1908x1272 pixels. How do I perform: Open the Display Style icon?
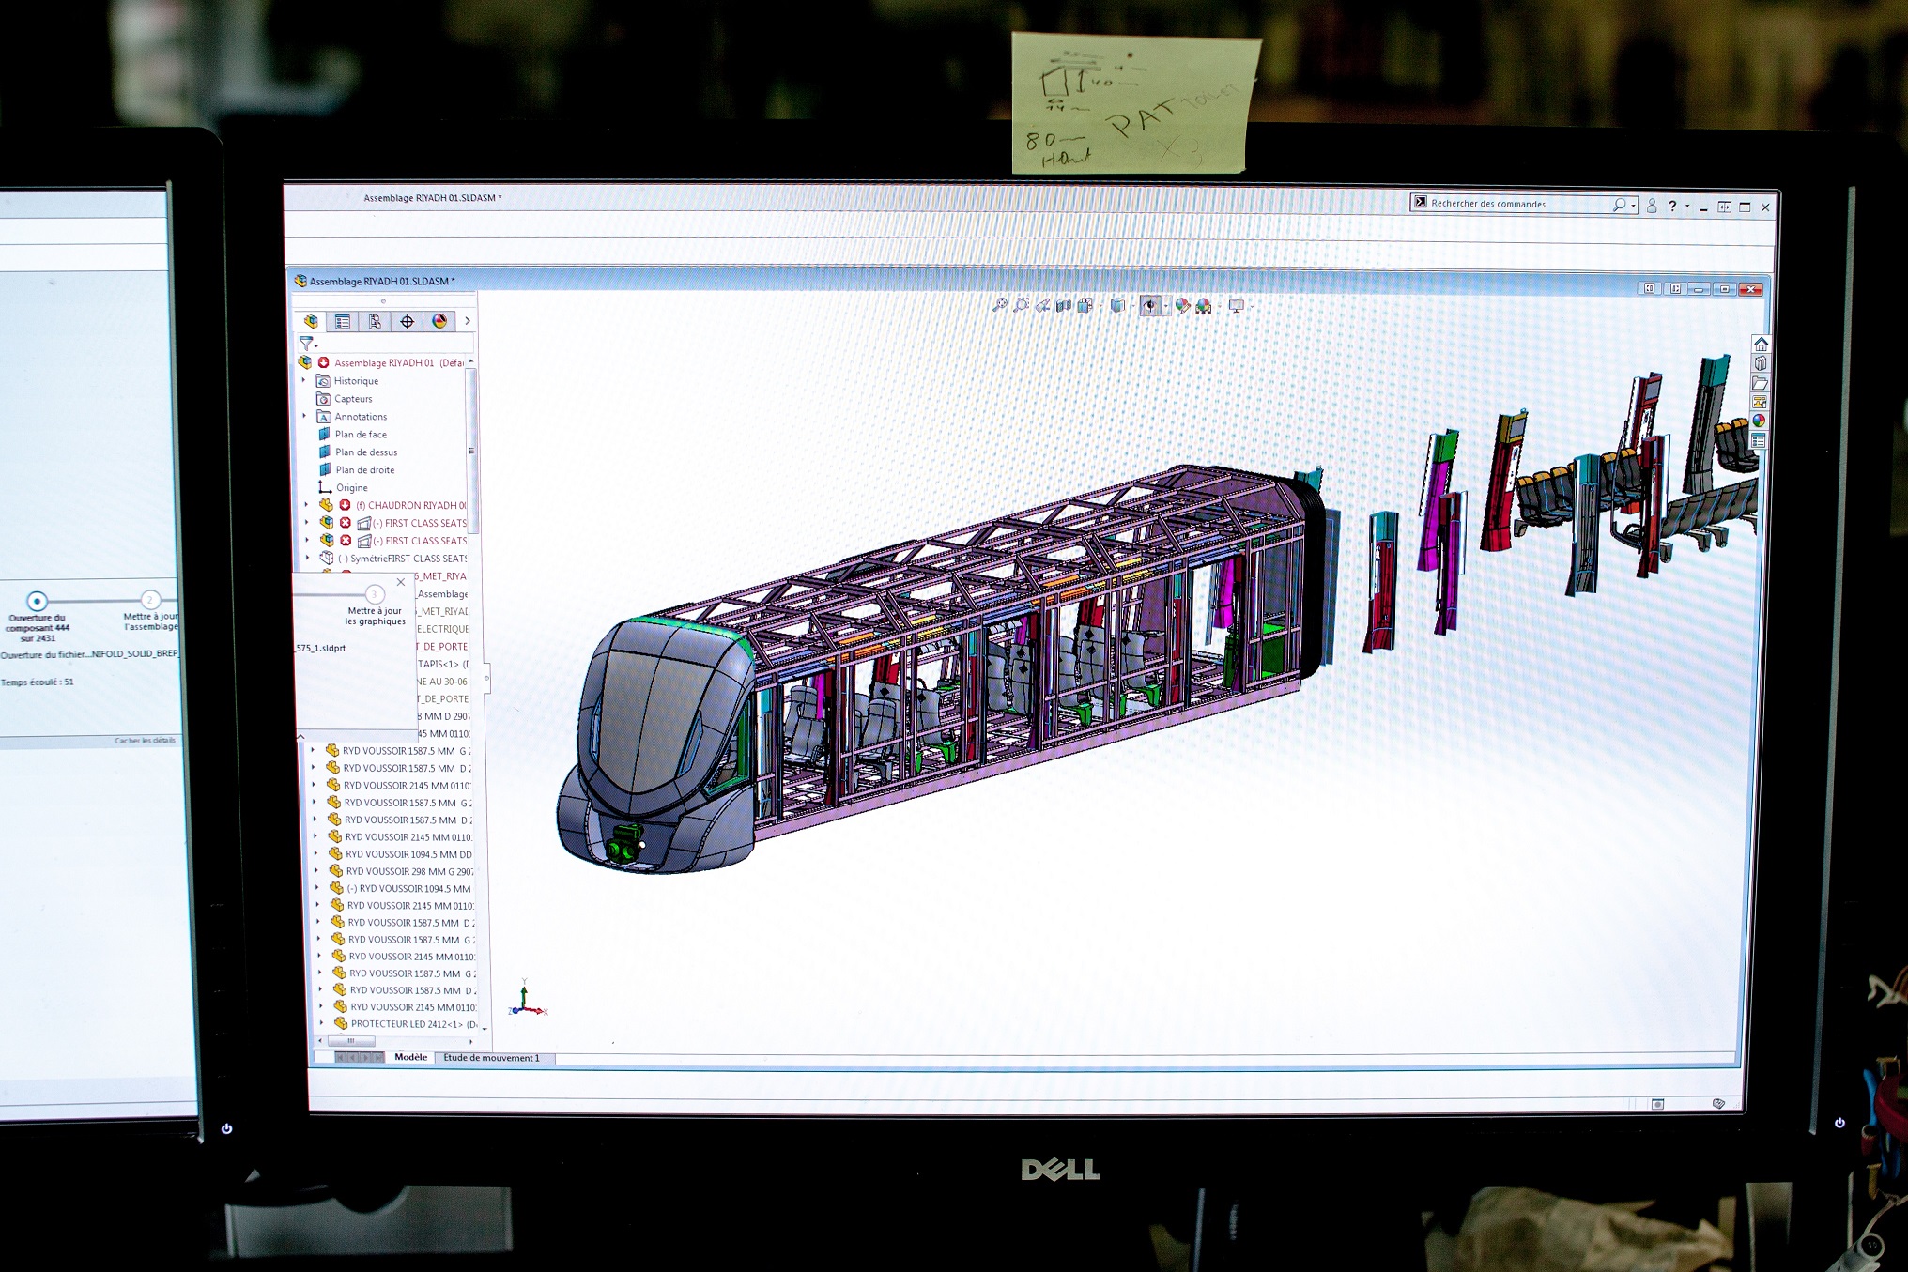tap(1118, 305)
